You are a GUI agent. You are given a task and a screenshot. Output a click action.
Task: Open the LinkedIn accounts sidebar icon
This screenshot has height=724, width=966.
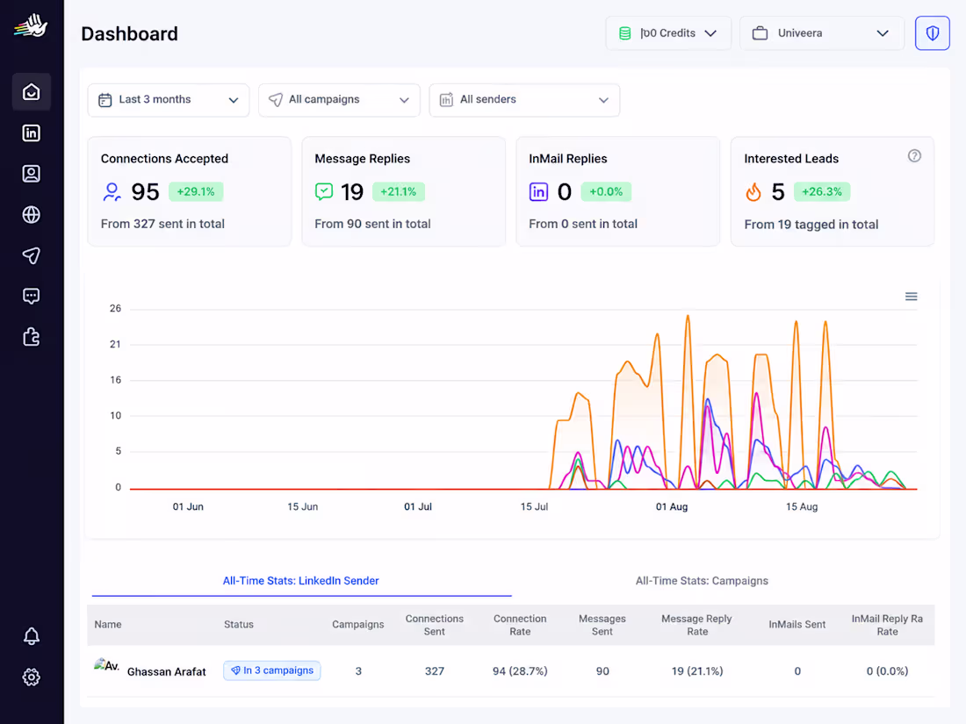coord(31,133)
